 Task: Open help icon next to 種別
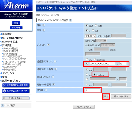point(44,25)
